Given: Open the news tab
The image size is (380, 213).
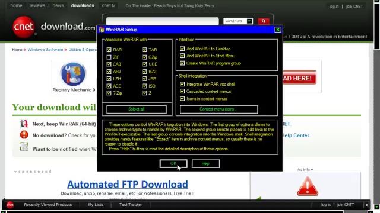Looking at the screenshot, I should pyautogui.click(x=58, y=5).
